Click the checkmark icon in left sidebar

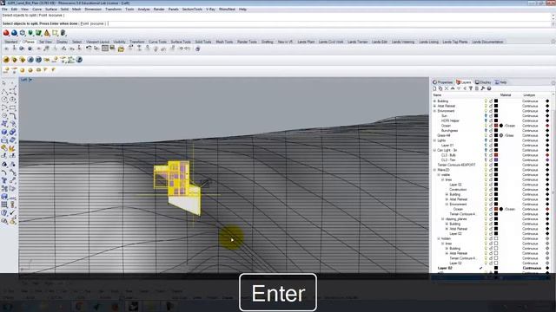[x=12, y=213]
